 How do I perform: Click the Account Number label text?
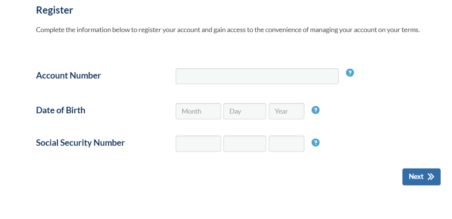pyautogui.click(x=68, y=76)
